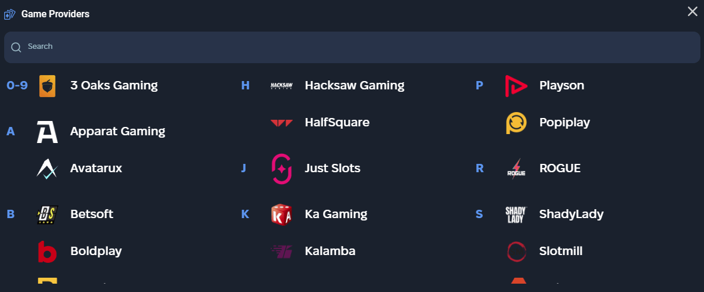Open the HalfSquare provider link
The image size is (704, 292).
point(337,123)
